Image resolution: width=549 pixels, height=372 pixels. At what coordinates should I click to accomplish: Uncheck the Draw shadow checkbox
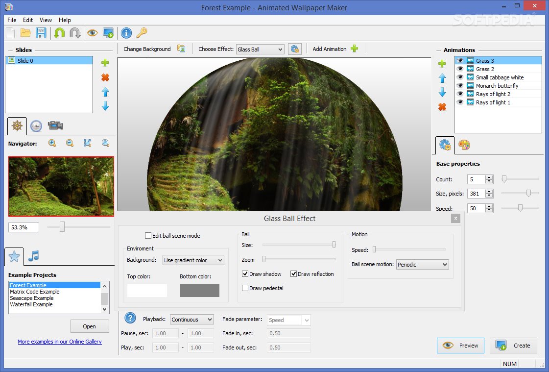[x=245, y=274]
